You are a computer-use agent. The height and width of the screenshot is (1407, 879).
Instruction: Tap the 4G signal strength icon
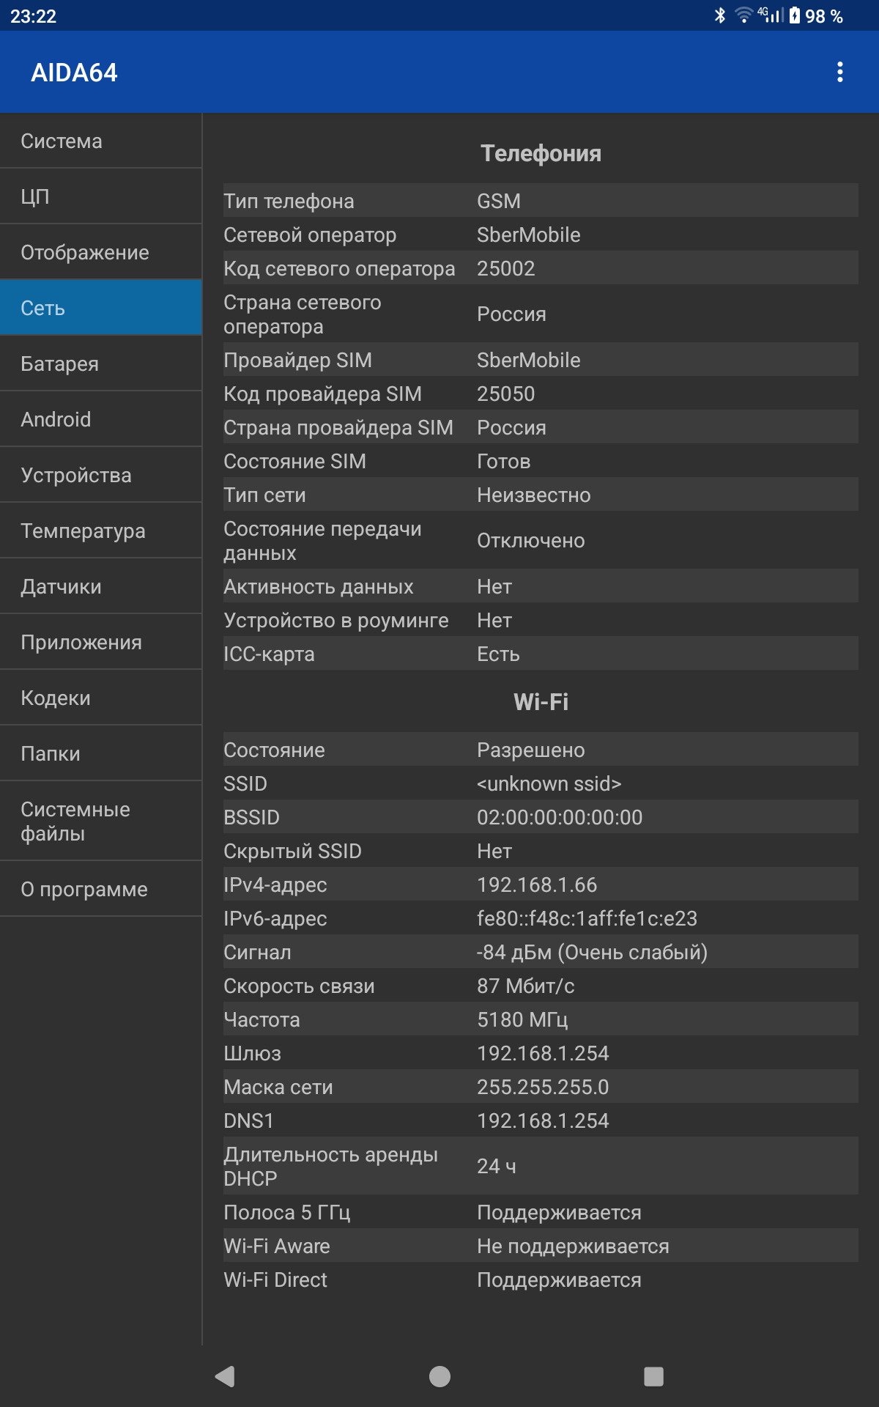pos(771,15)
